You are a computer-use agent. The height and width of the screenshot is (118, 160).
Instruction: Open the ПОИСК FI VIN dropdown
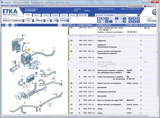pyautogui.click(x=23, y=20)
